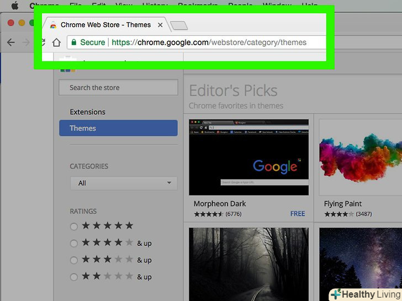Screen dimensions: 402x301
Task: Expand the All categories dropdown
Action: 123,183
